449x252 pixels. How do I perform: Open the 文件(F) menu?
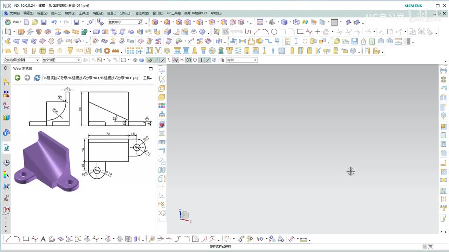(14, 13)
